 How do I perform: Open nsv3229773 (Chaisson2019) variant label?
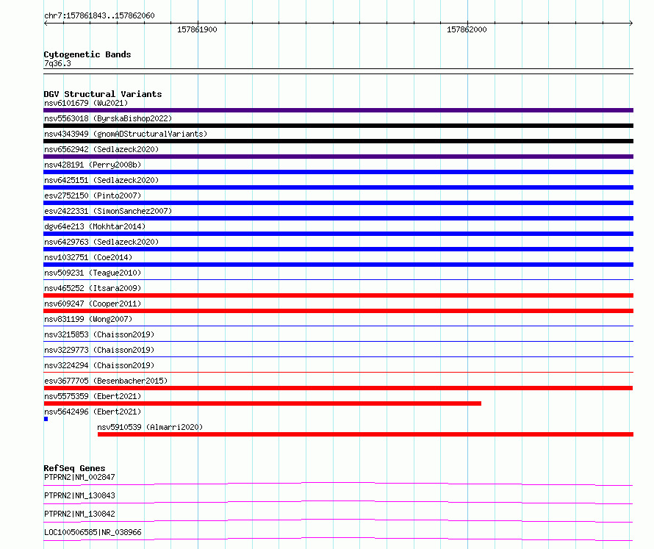coord(99,350)
